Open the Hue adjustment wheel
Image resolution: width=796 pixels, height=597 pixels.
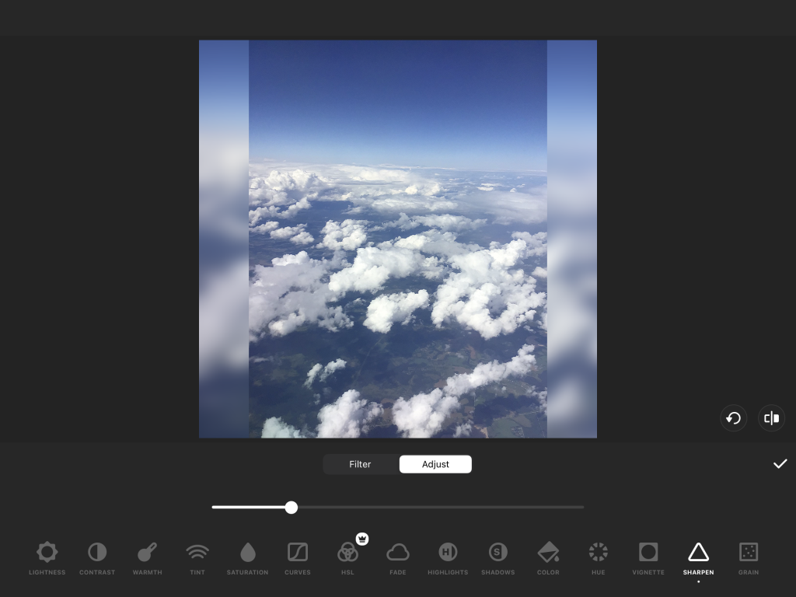(598, 553)
